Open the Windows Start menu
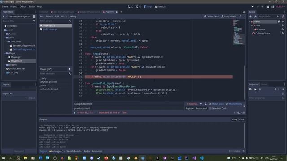The width and height of the screenshot is (287, 161). 4,158
